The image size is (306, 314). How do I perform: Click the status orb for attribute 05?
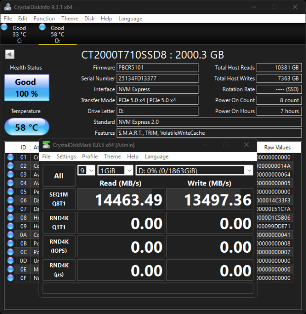click(x=10, y=192)
